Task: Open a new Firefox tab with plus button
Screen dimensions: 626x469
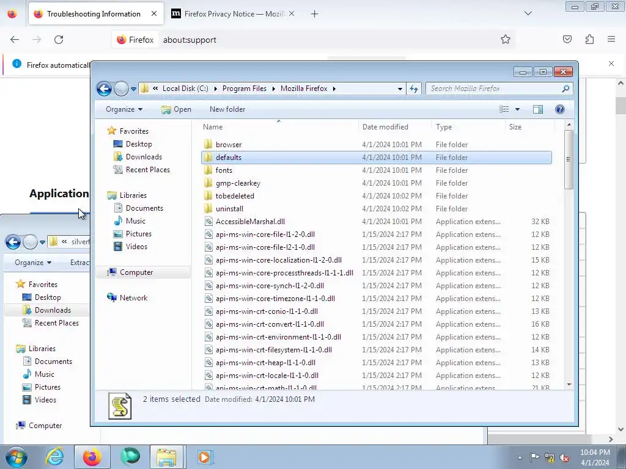Action: point(315,14)
